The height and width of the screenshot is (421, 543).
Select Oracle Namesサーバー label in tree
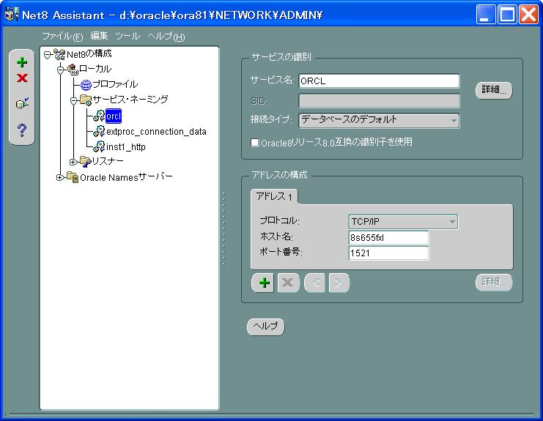pyautogui.click(x=126, y=177)
